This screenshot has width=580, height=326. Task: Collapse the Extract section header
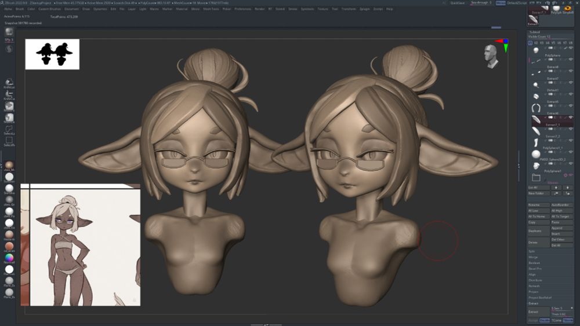[x=534, y=303]
